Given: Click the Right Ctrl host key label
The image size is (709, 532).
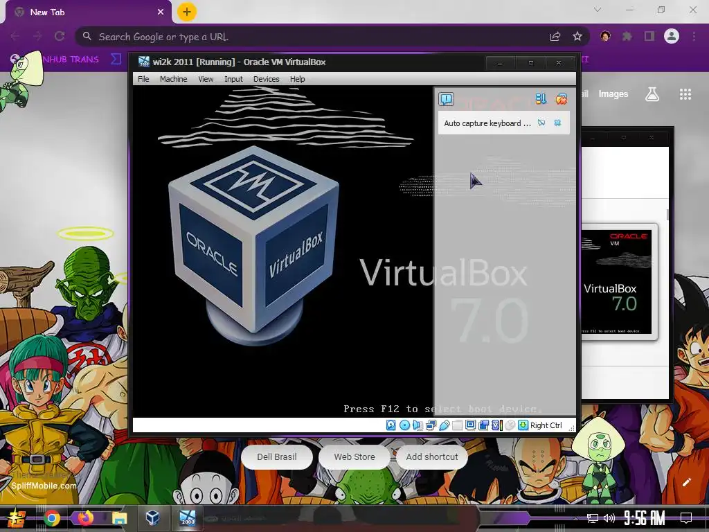Looking at the screenshot, I should (546, 425).
